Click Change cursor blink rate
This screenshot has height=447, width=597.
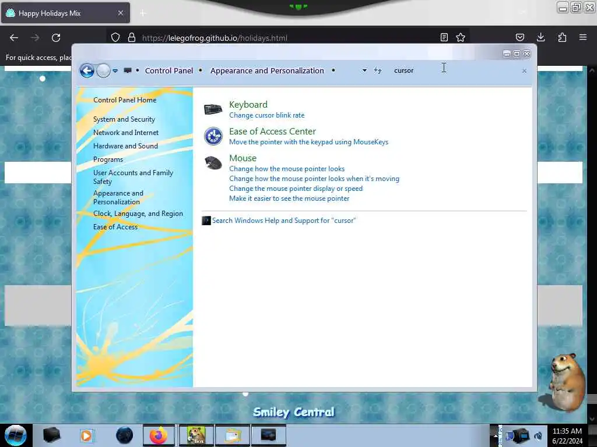[266, 115]
